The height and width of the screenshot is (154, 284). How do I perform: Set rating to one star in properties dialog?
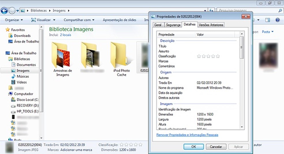pyautogui.click(x=199, y=56)
